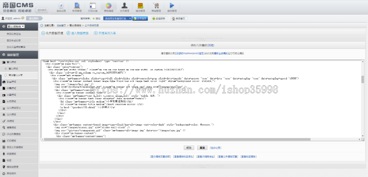This screenshot has width=368, height=177.
Task: Click the three-dot divider handle above title bar
Action: pos(202,39)
